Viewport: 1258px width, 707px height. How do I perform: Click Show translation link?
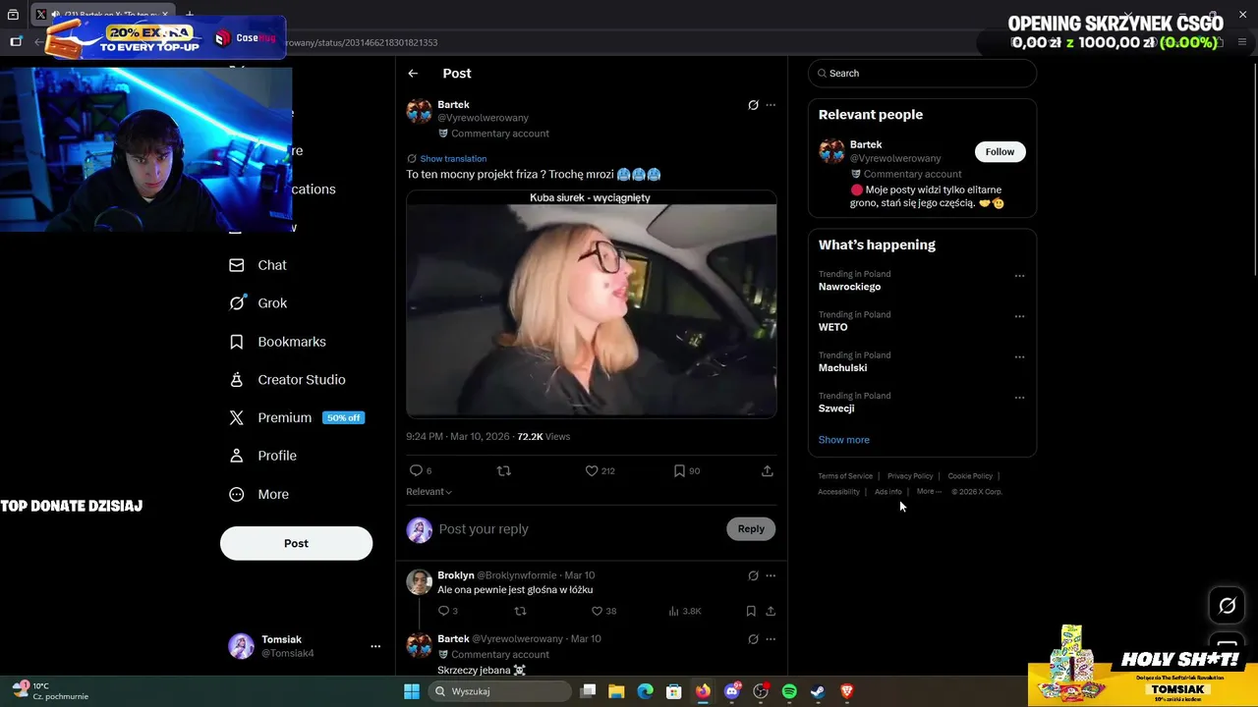pos(453,159)
